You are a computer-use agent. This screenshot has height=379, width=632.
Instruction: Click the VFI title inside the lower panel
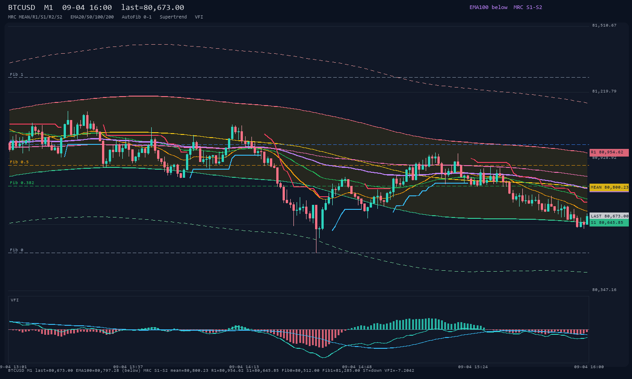[15, 300]
